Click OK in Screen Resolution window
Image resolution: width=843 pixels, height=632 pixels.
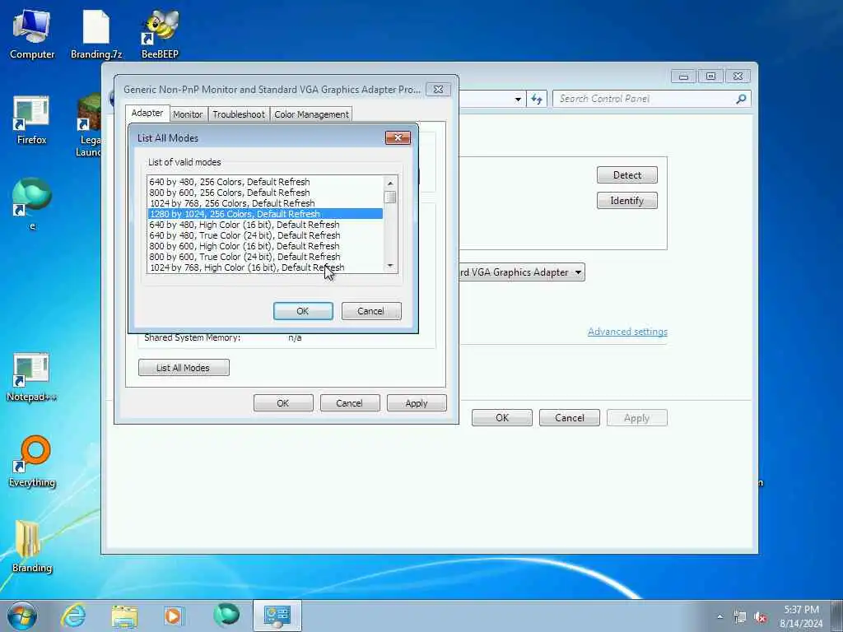501,418
